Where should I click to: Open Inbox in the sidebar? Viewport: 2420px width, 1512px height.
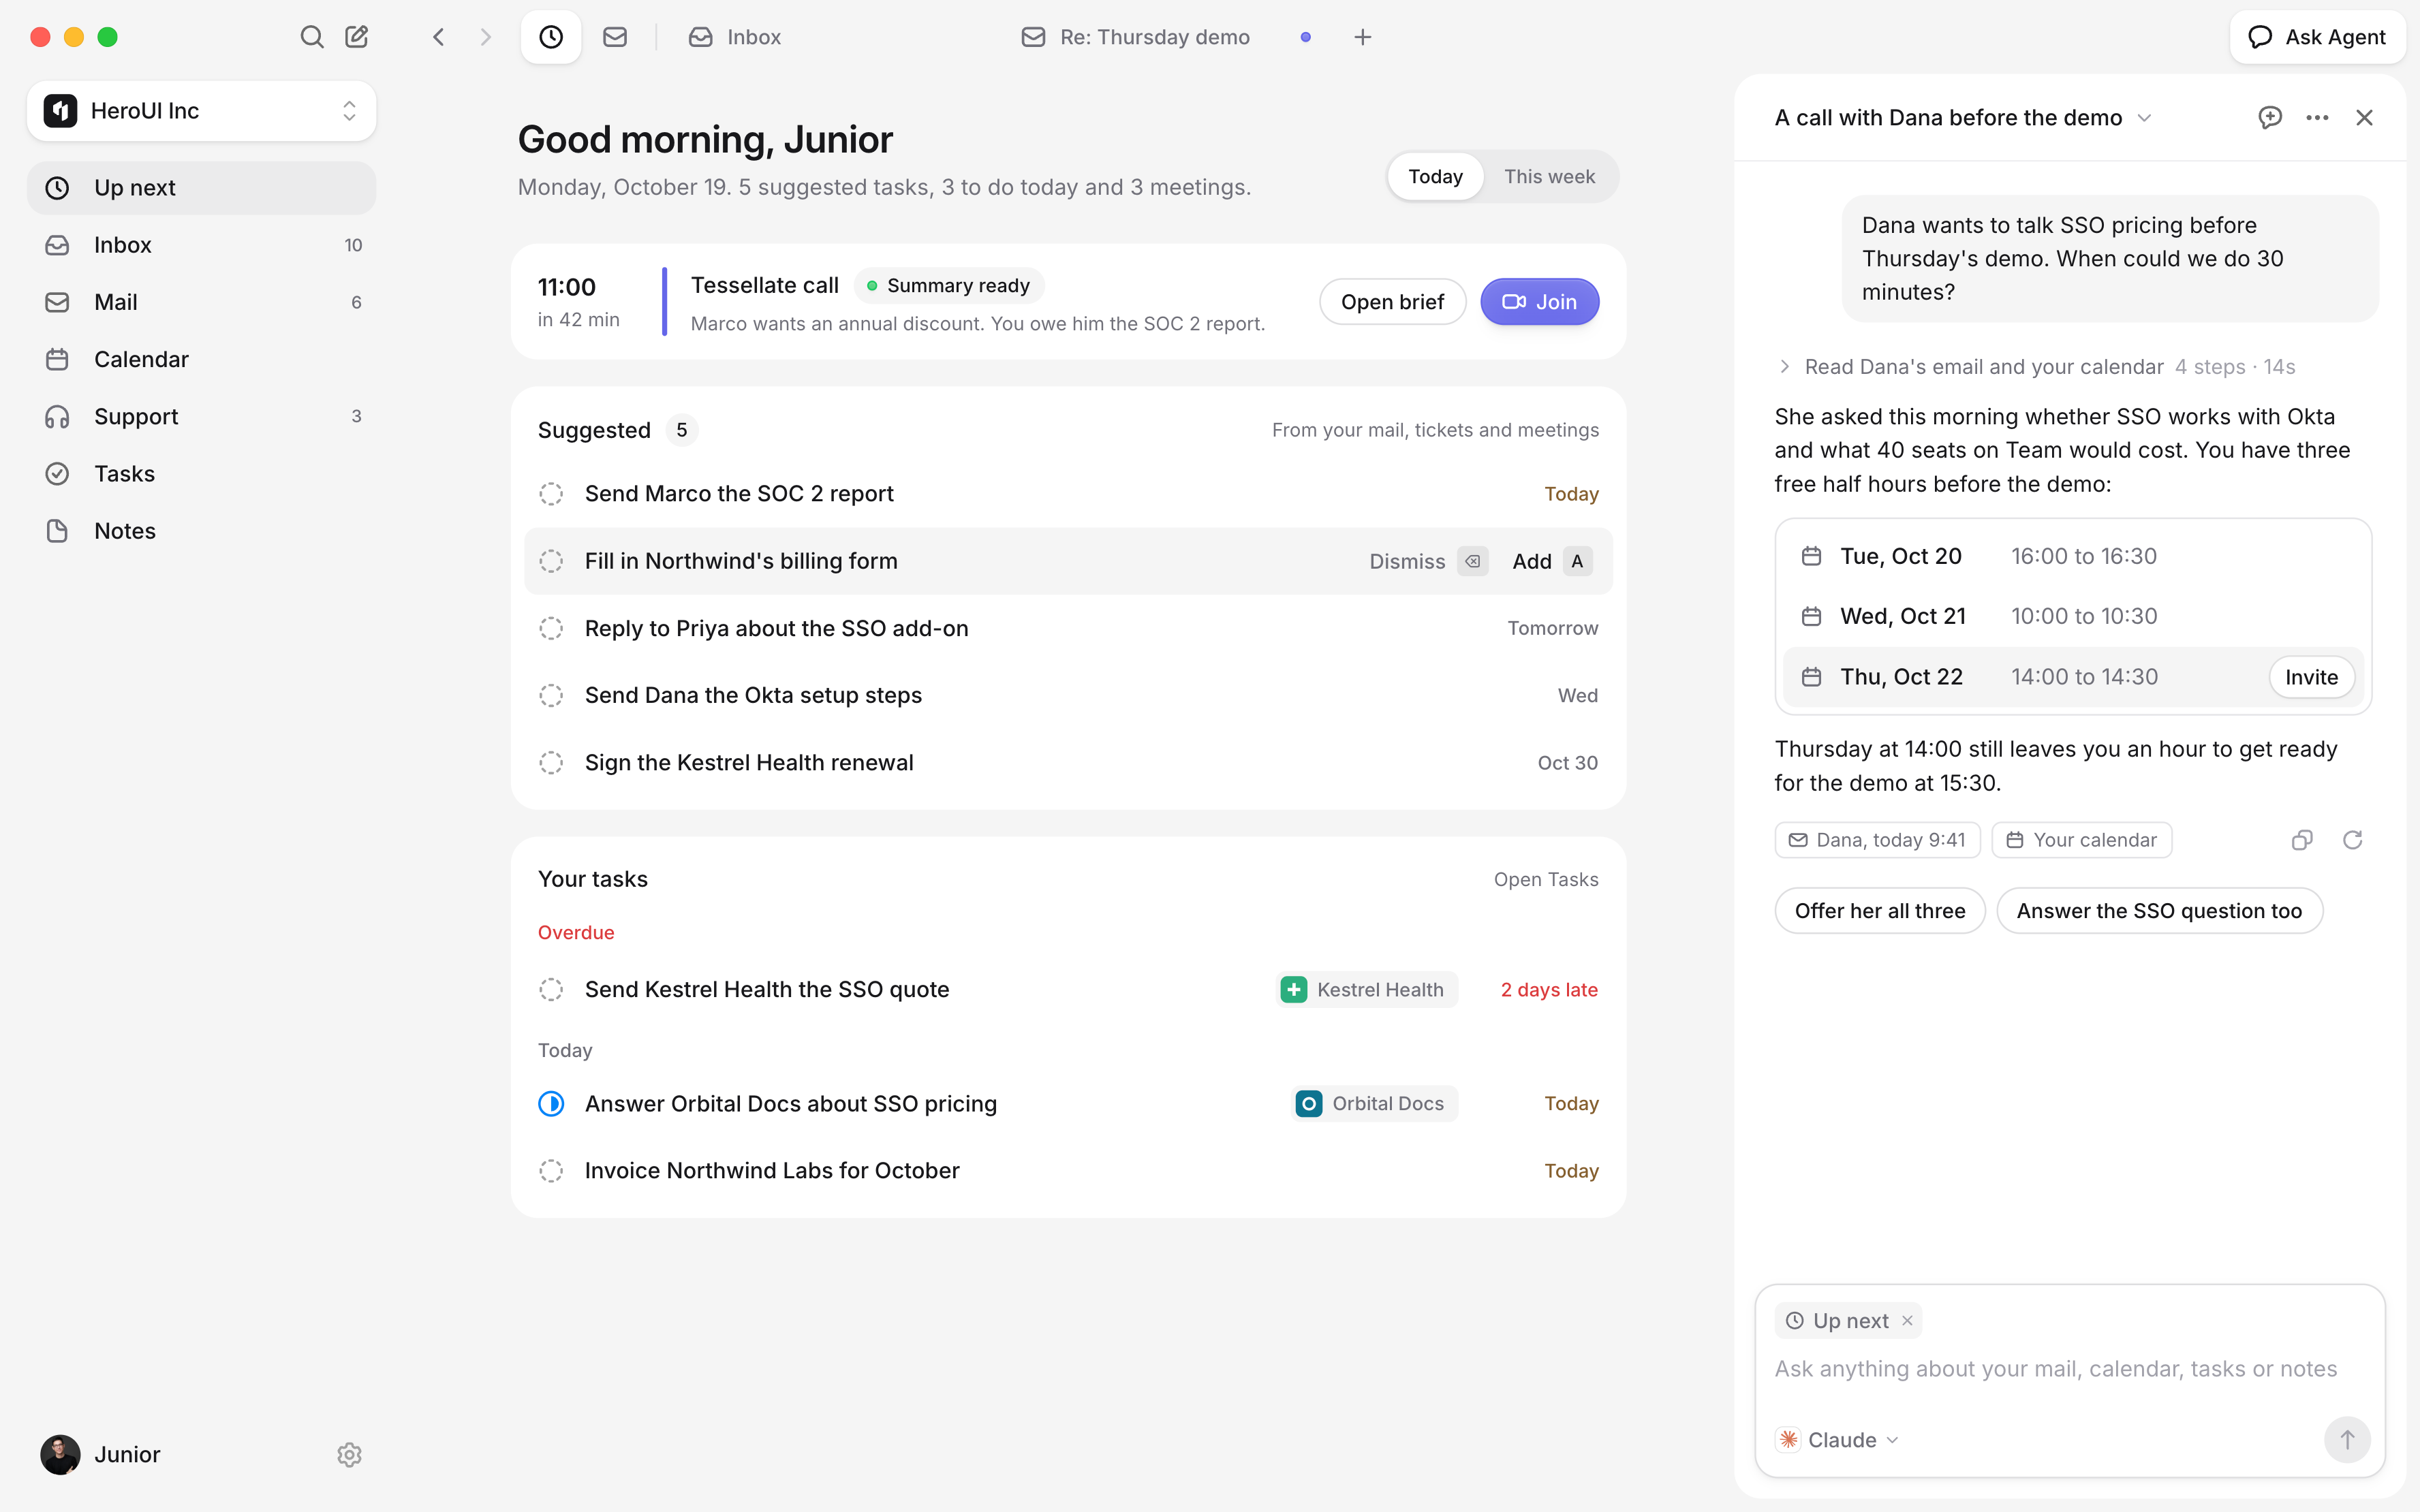pyautogui.click(x=202, y=245)
